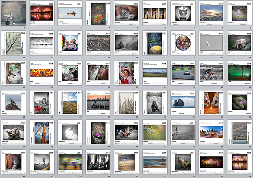Image resolution: width=253 pixels, height=178 pixels.
Task: Pick slide 26 cyclist on racing bike
Action: point(212,73)
